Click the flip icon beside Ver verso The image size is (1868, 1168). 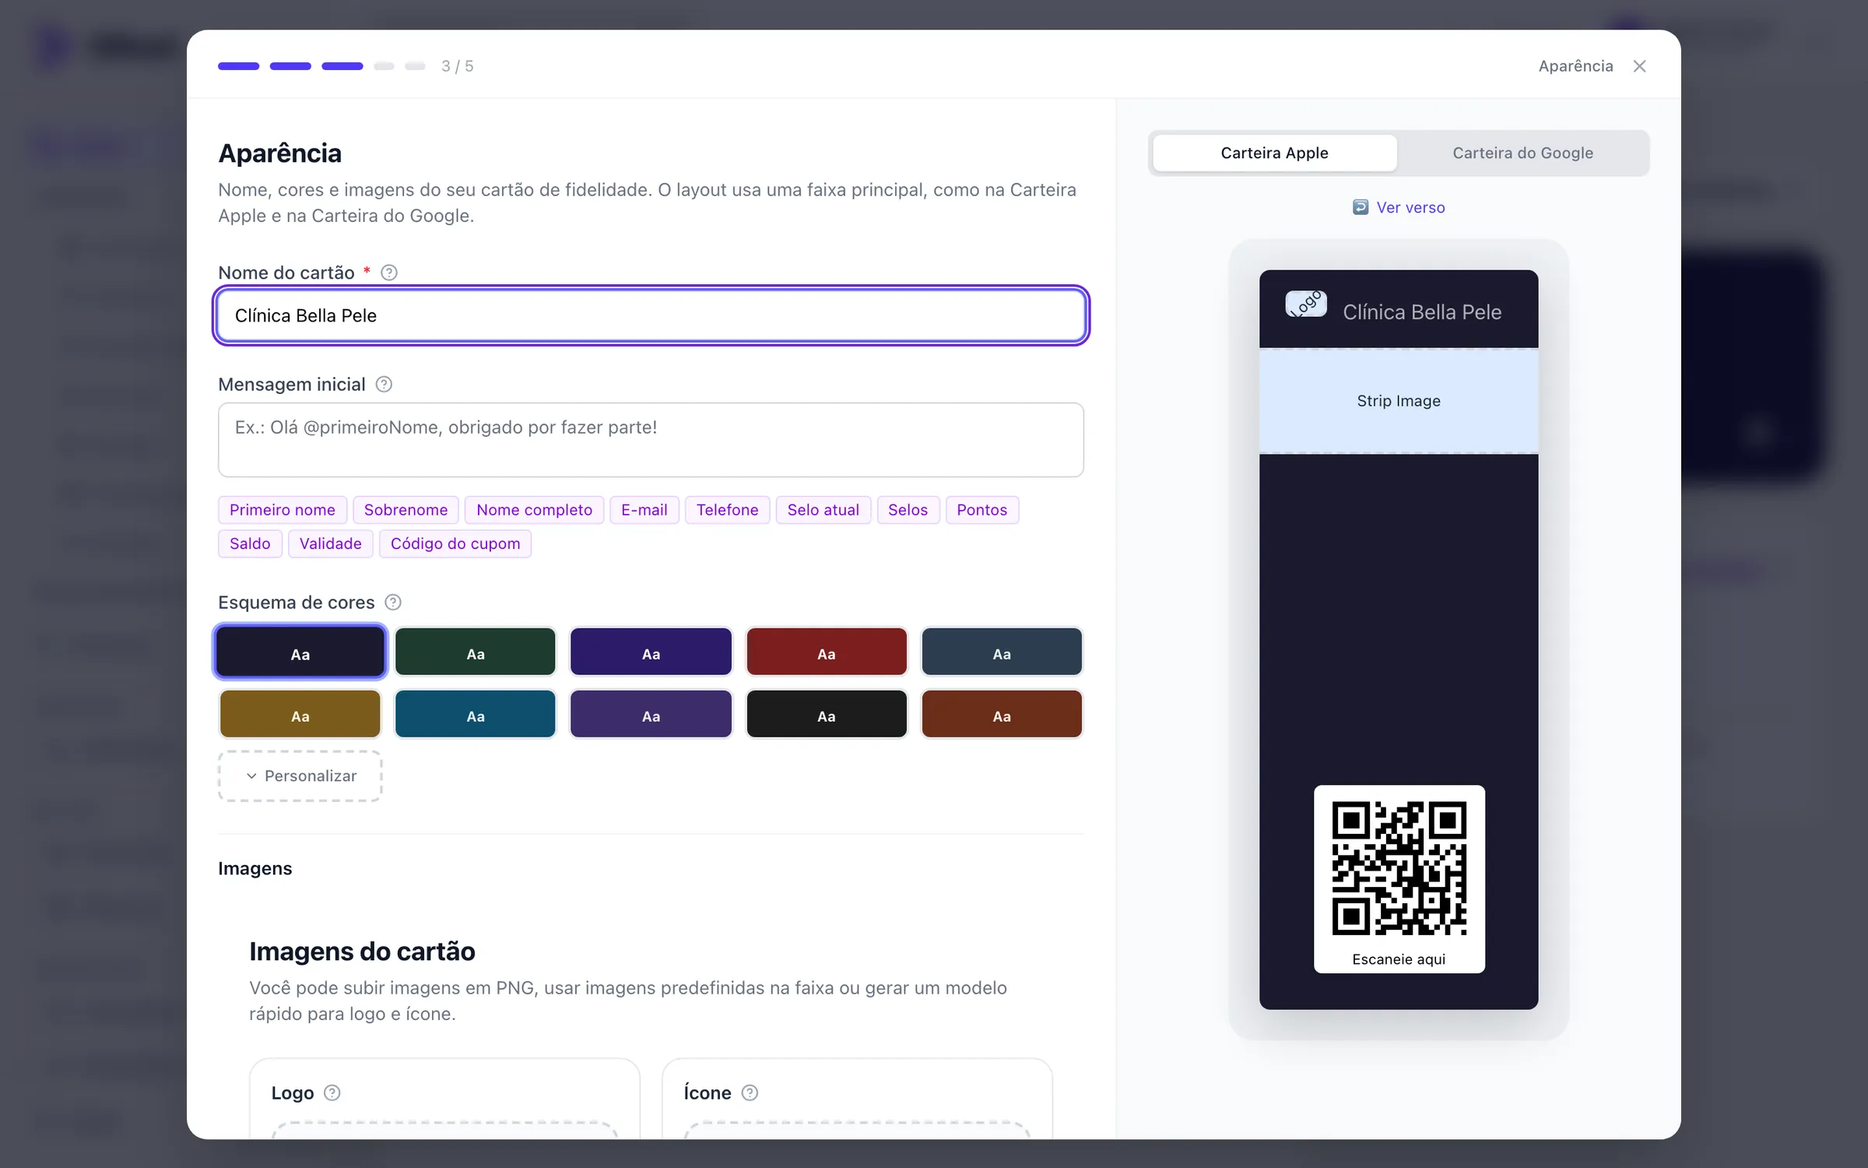(x=1361, y=207)
